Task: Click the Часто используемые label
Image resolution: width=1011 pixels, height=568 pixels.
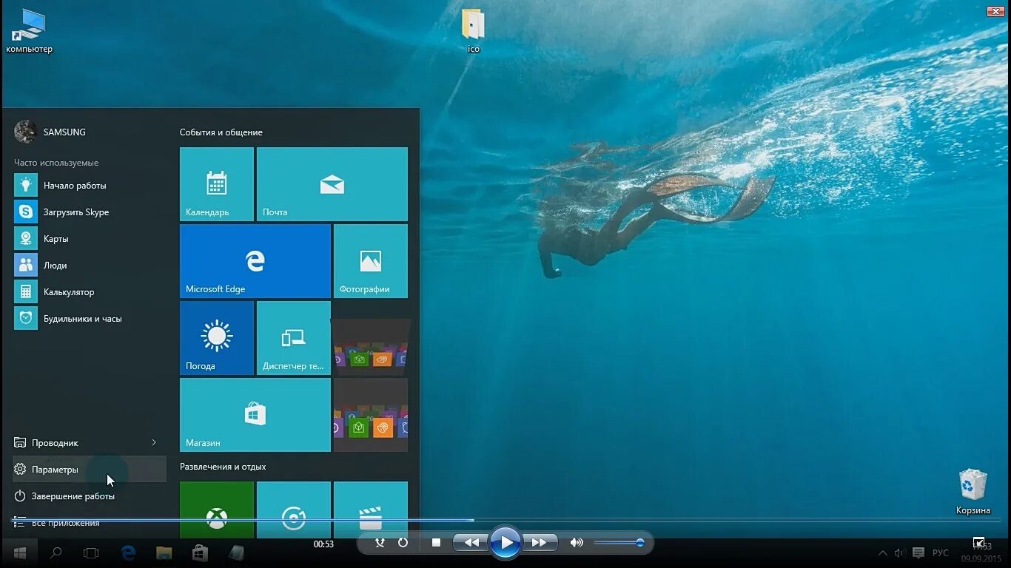Action: tap(56, 163)
